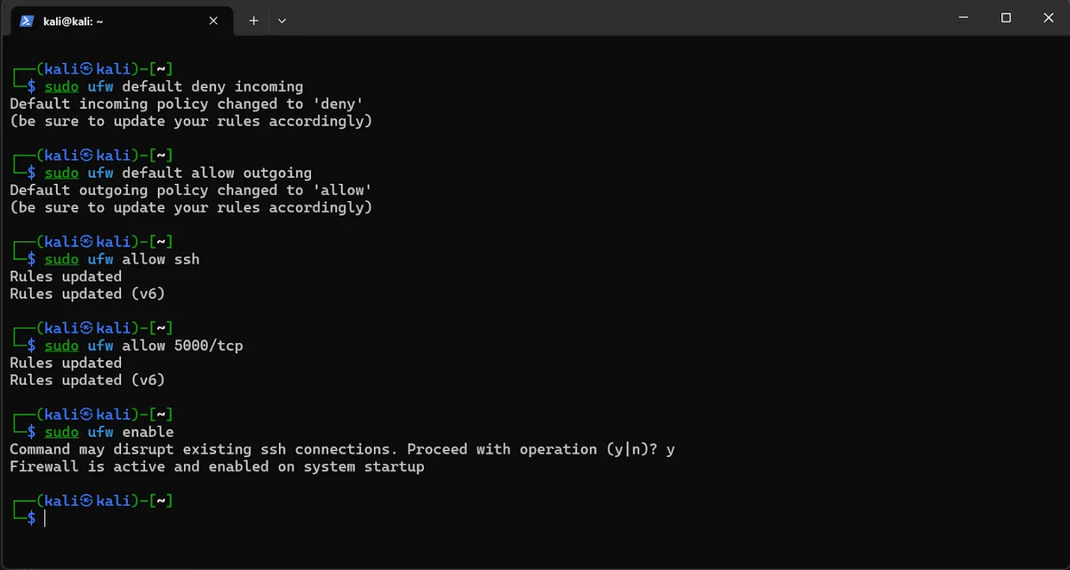
Task: Click the PowerShell icon on the tab
Action: tap(26, 21)
